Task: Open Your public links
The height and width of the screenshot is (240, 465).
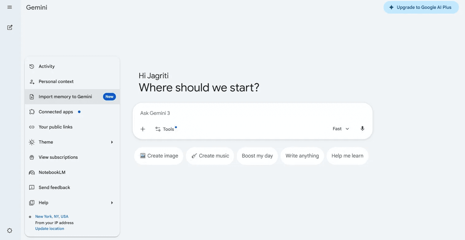Action: click(55, 127)
